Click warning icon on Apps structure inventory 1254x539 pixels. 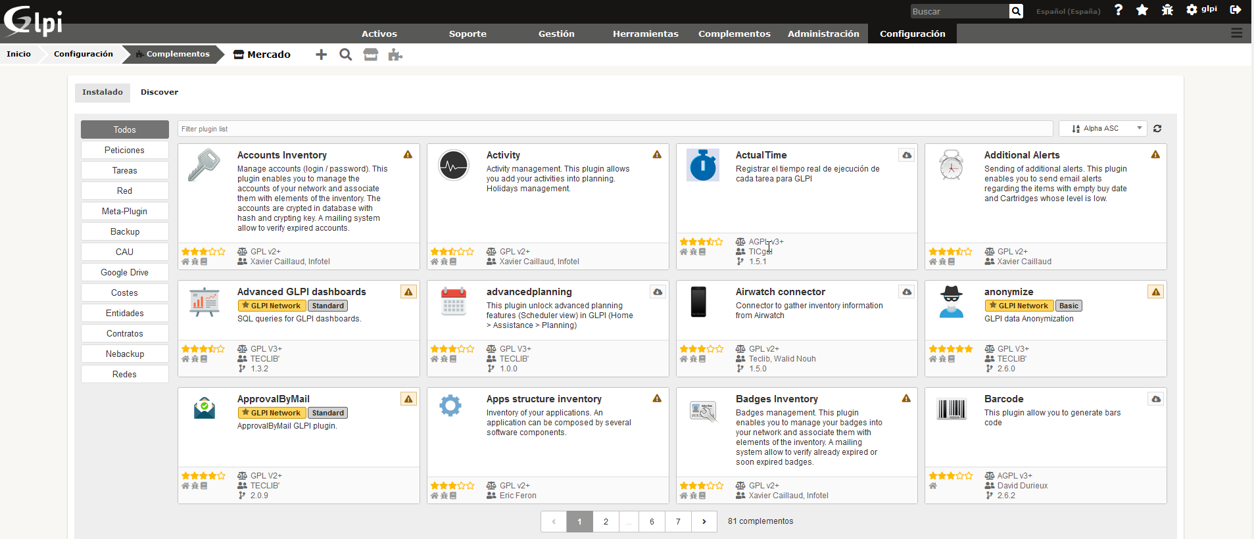pos(657,398)
